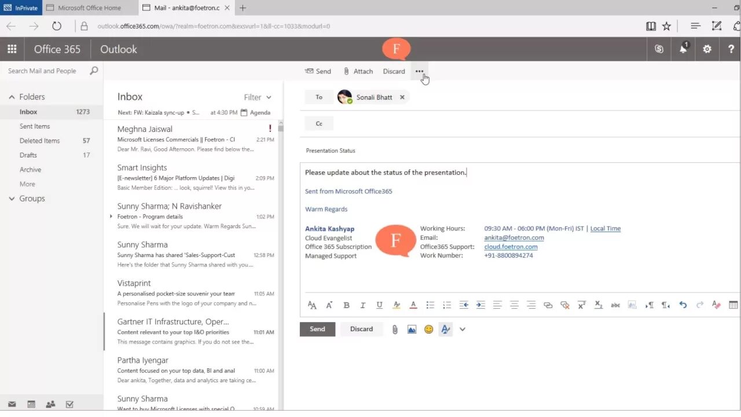Click Attach in the top toolbar
741x417 pixels.
[x=358, y=71]
